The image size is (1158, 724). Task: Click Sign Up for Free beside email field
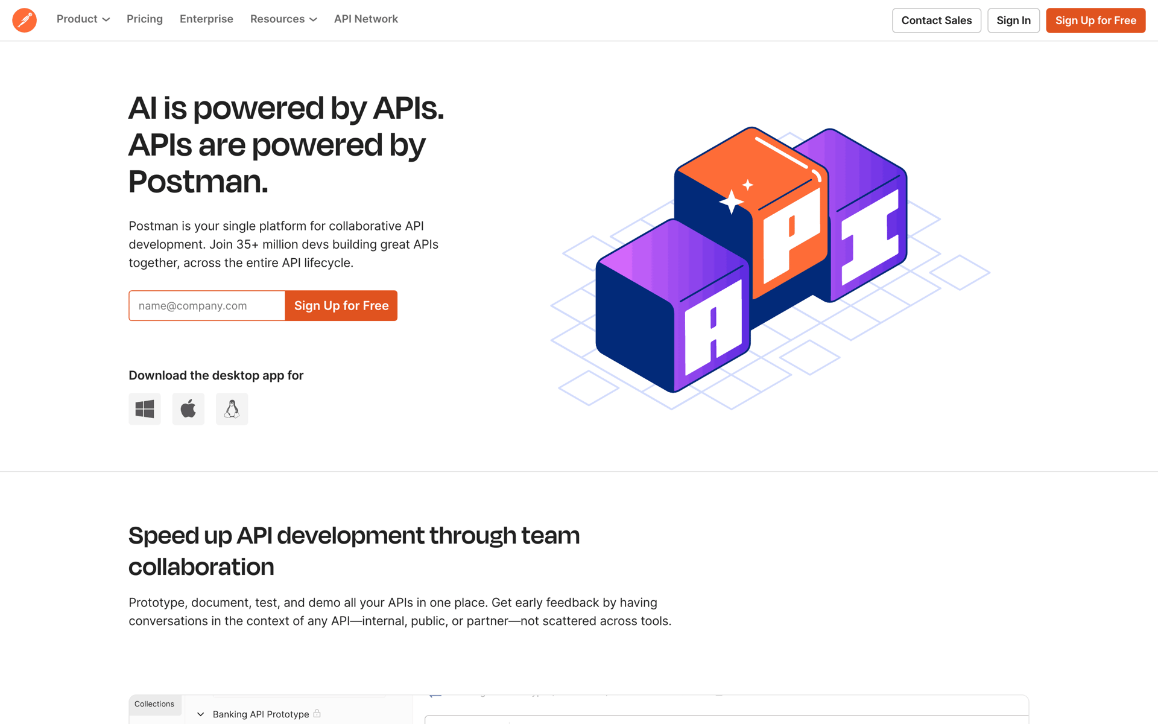(x=341, y=306)
